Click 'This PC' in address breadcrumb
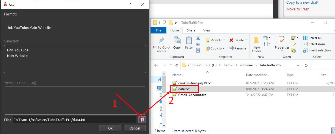The image size is (335, 134). point(197,65)
